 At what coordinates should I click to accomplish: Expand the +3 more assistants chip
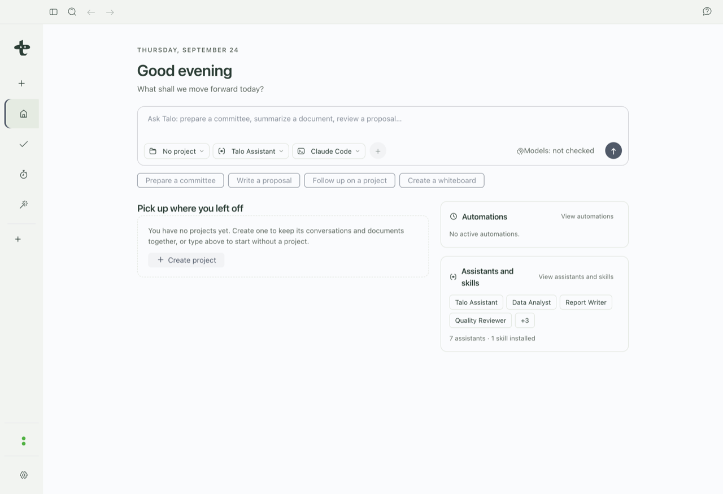(525, 320)
